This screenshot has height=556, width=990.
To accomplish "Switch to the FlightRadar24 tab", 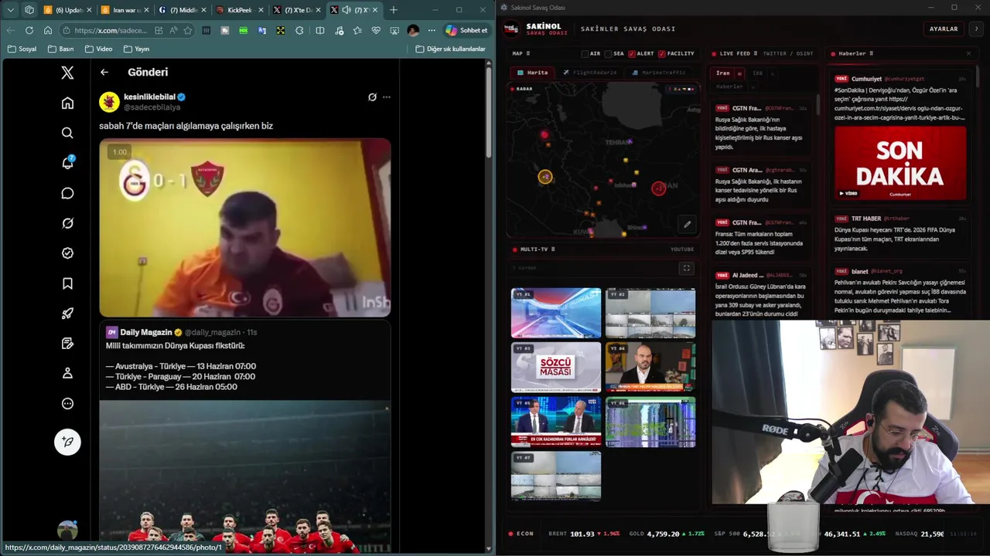I will click(590, 73).
